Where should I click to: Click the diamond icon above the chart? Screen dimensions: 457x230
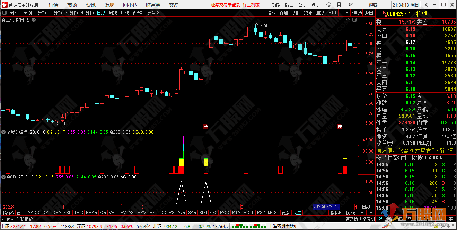point(348,20)
